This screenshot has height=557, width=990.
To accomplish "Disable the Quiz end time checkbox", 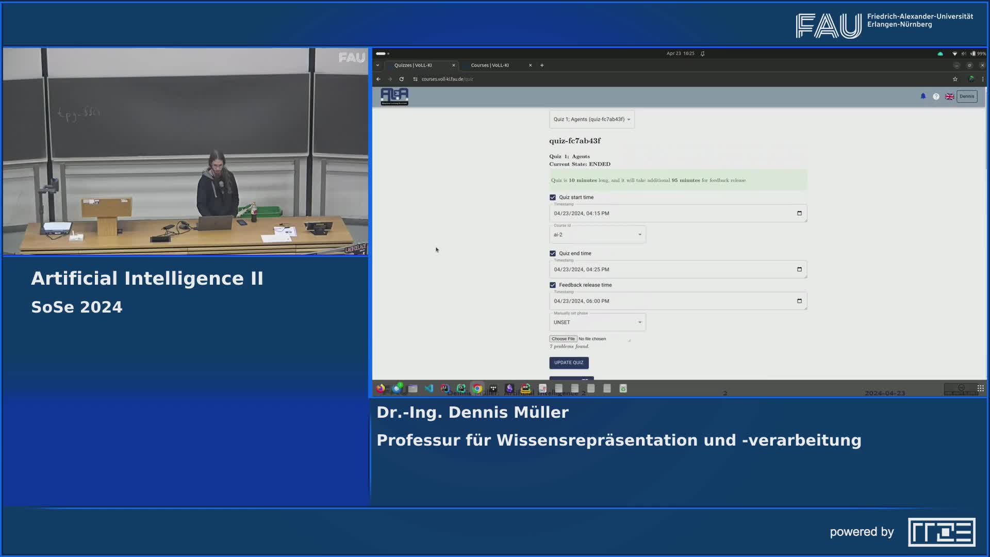I will pyautogui.click(x=552, y=253).
